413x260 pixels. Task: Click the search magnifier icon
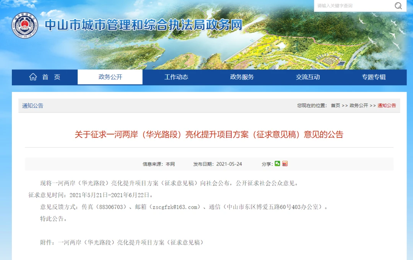click(x=398, y=6)
